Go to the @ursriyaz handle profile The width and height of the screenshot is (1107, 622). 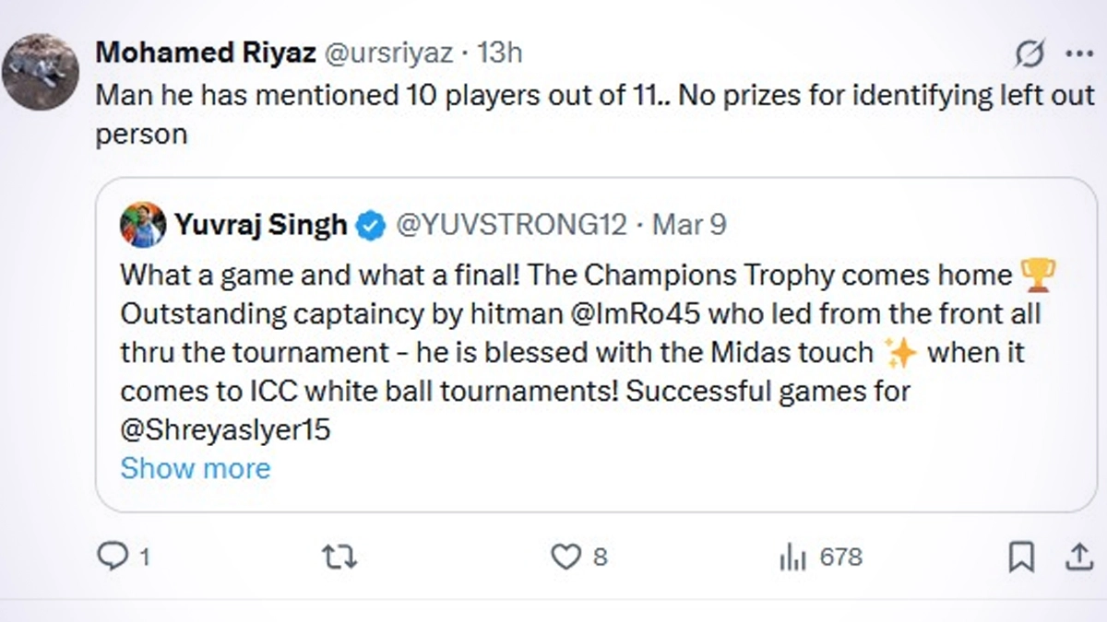click(387, 53)
